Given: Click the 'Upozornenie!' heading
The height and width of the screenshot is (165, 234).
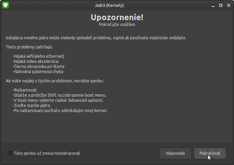Looking at the screenshot, I should pyautogui.click(x=117, y=17).
